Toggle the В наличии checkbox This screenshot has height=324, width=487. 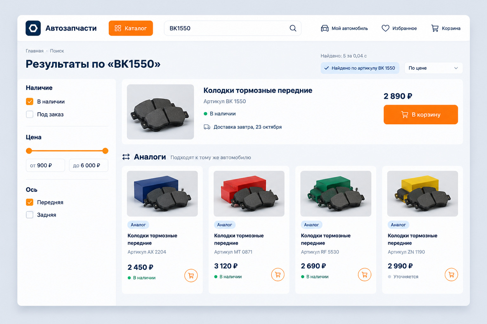click(x=29, y=102)
